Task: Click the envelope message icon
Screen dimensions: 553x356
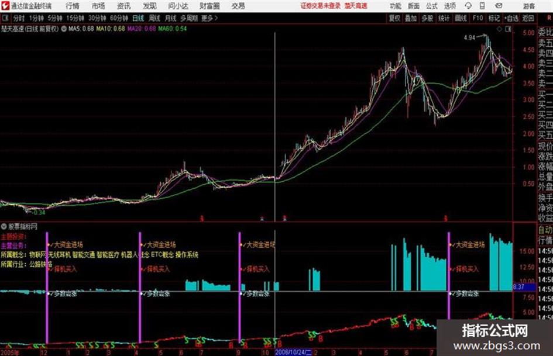Action: (x=499, y=6)
